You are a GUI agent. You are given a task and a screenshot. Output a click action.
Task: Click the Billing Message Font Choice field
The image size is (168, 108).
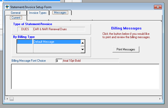[x=59, y=61]
